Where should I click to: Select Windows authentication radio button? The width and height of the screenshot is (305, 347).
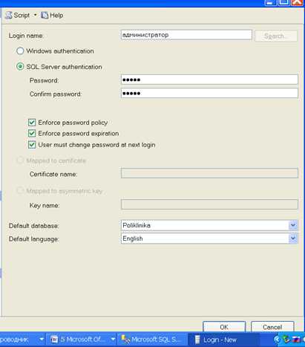(20, 51)
